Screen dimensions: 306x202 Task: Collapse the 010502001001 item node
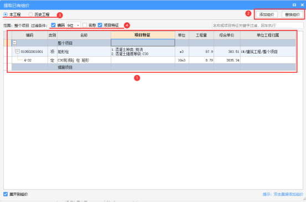(18, 51)
